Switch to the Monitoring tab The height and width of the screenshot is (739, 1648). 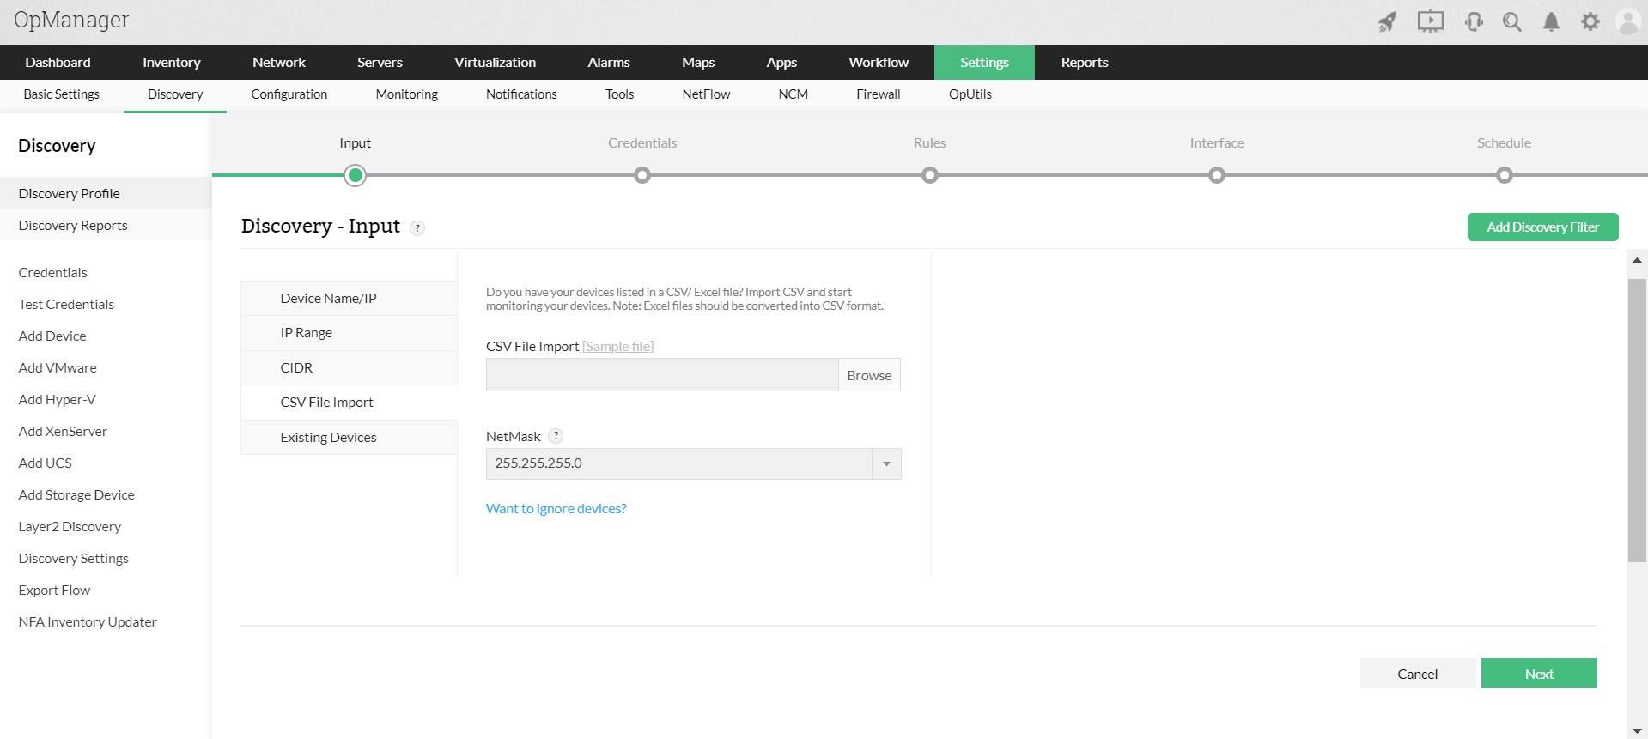(x=407, y=94)
